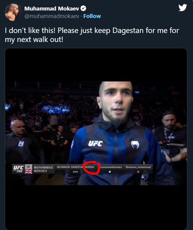
Task: Open Muhammad Mokaev's profile avatar
Action: point(13,12)
